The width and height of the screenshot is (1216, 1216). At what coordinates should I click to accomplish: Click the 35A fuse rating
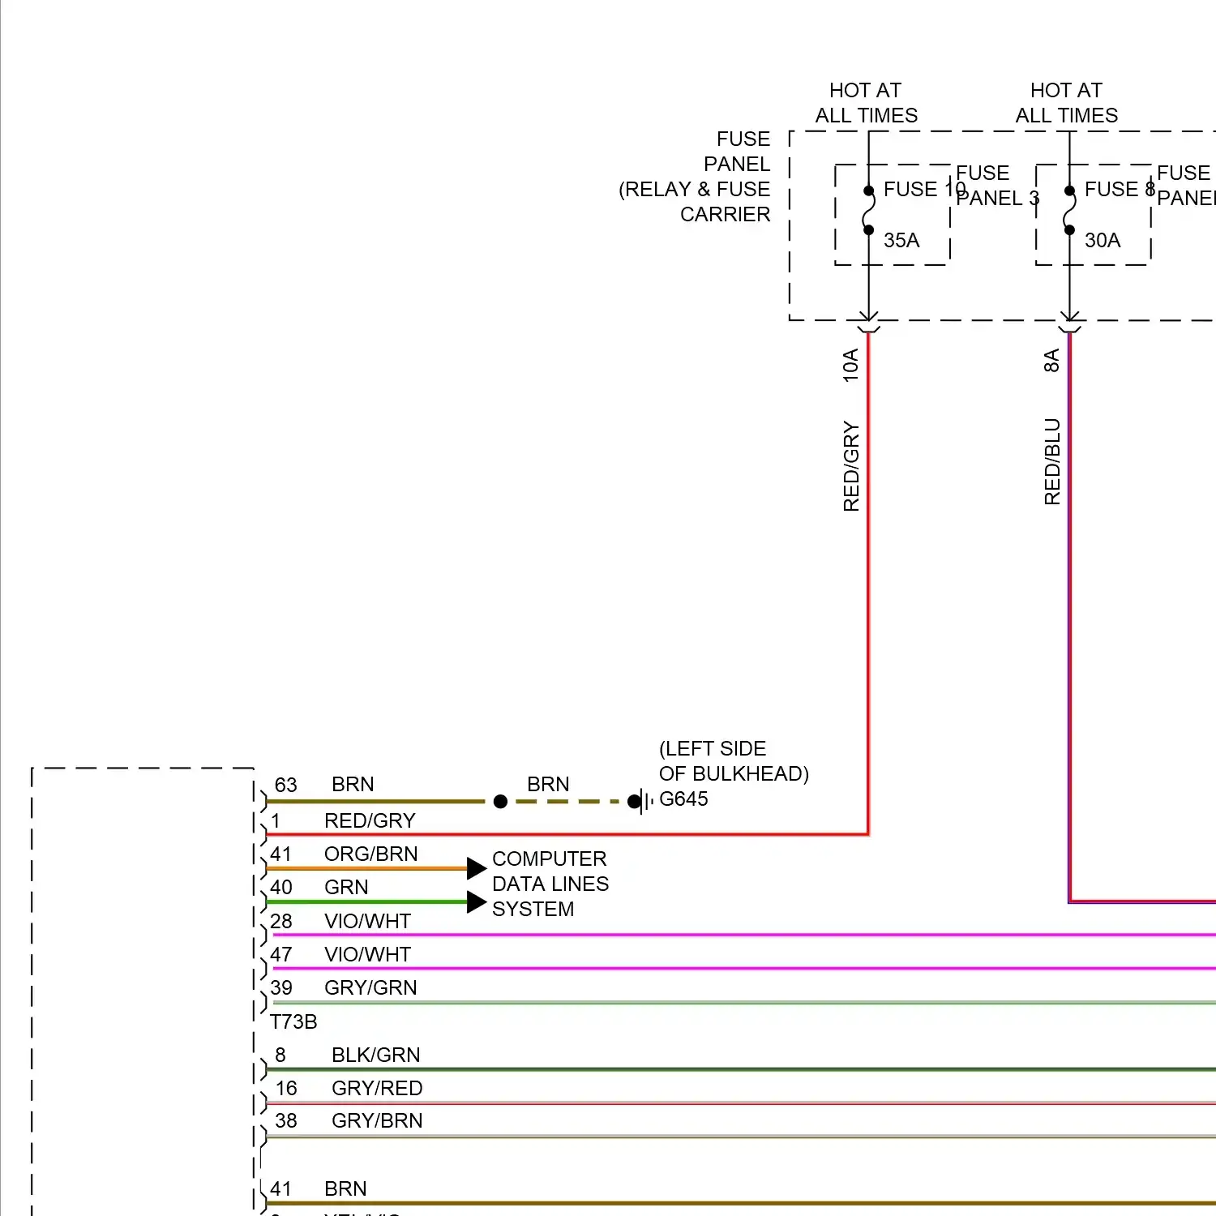[x=901, y=240]
